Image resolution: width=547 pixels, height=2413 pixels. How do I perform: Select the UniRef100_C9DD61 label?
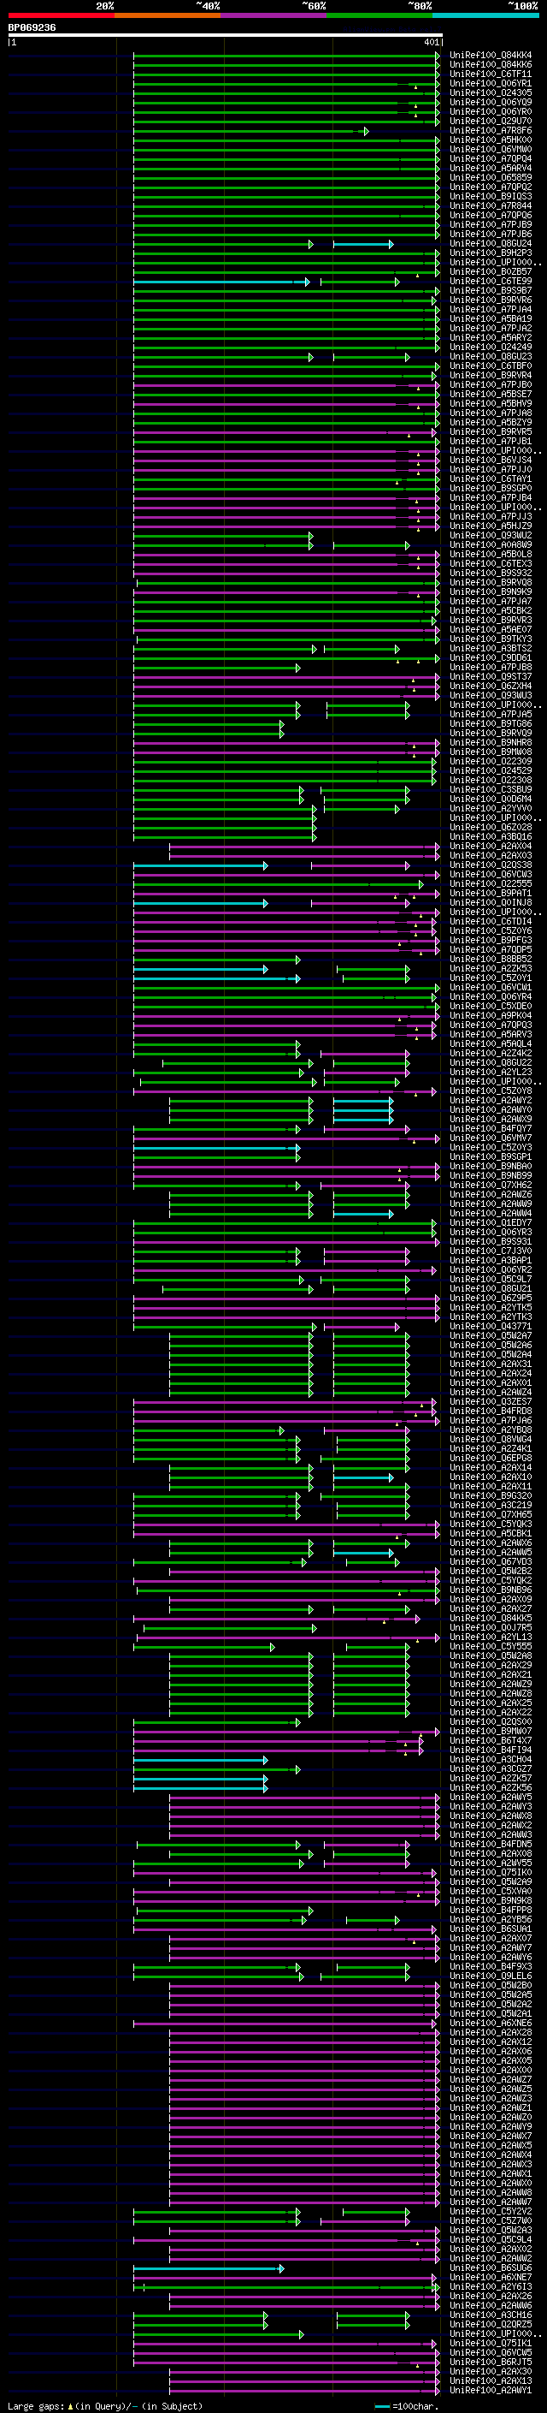pos(491,657)
